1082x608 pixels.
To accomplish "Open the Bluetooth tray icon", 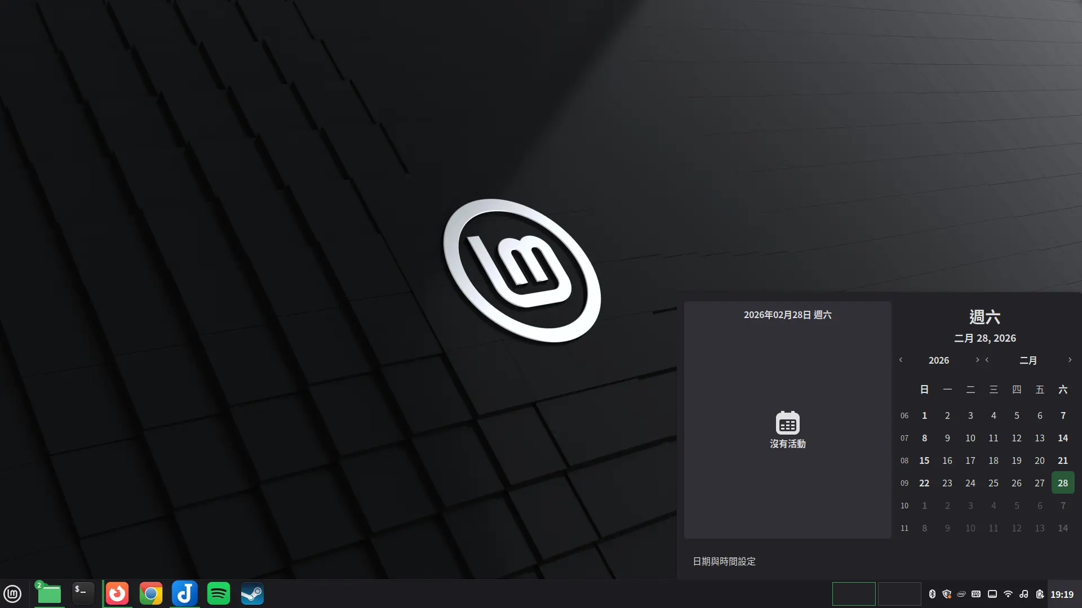I will (x=933, y=594).
